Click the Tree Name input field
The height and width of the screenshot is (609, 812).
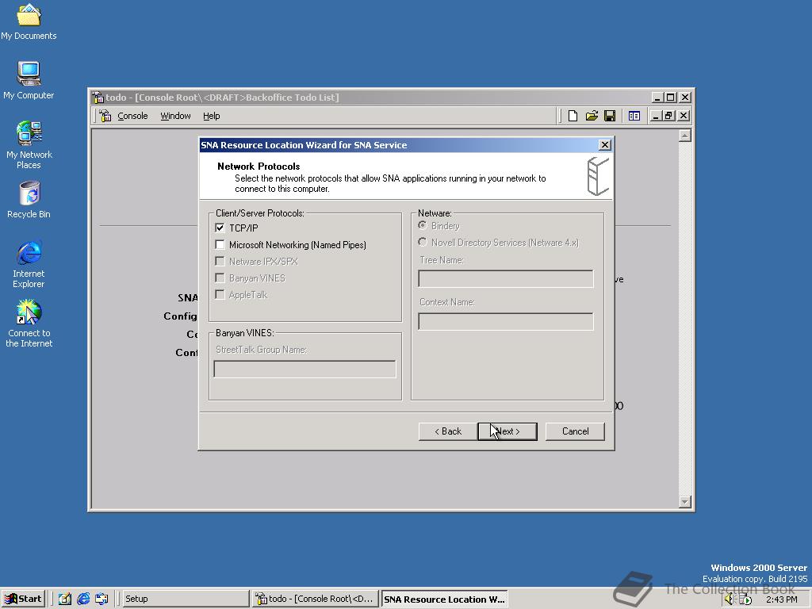[505, 278]
